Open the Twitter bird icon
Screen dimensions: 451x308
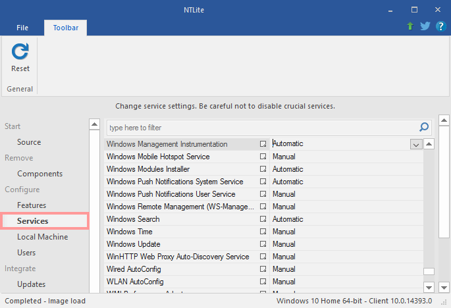tap(425, 26)
